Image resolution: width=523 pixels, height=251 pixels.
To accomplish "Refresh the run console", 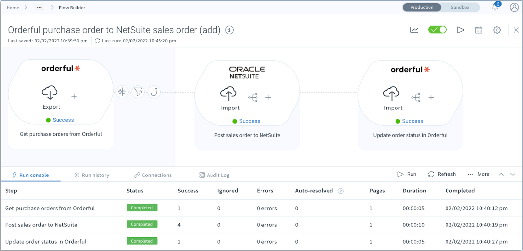I will tap(442, 174).
